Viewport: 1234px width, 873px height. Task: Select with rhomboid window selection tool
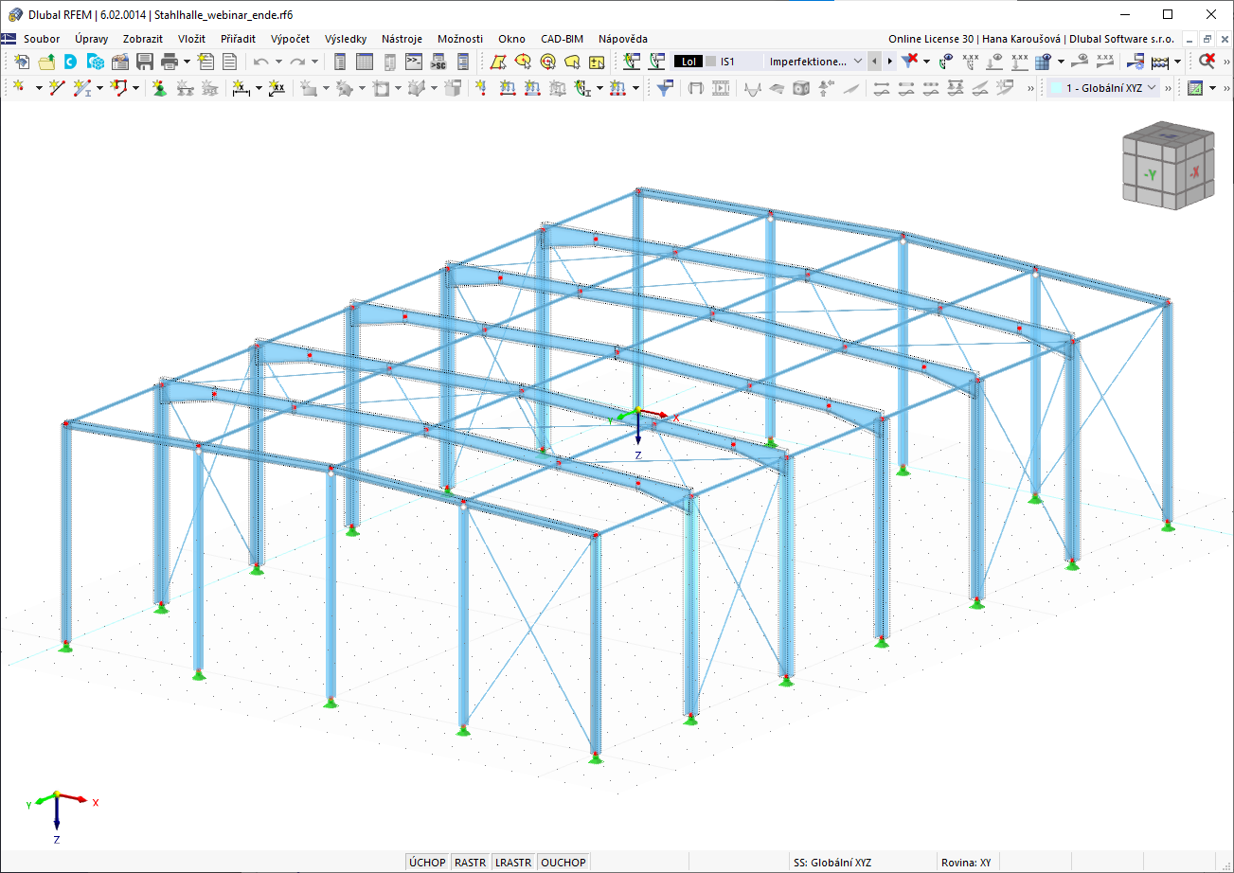pos(498,62)
